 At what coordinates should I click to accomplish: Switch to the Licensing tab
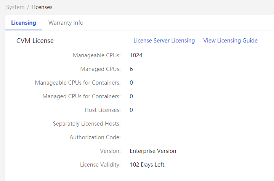tap(24, 23)
